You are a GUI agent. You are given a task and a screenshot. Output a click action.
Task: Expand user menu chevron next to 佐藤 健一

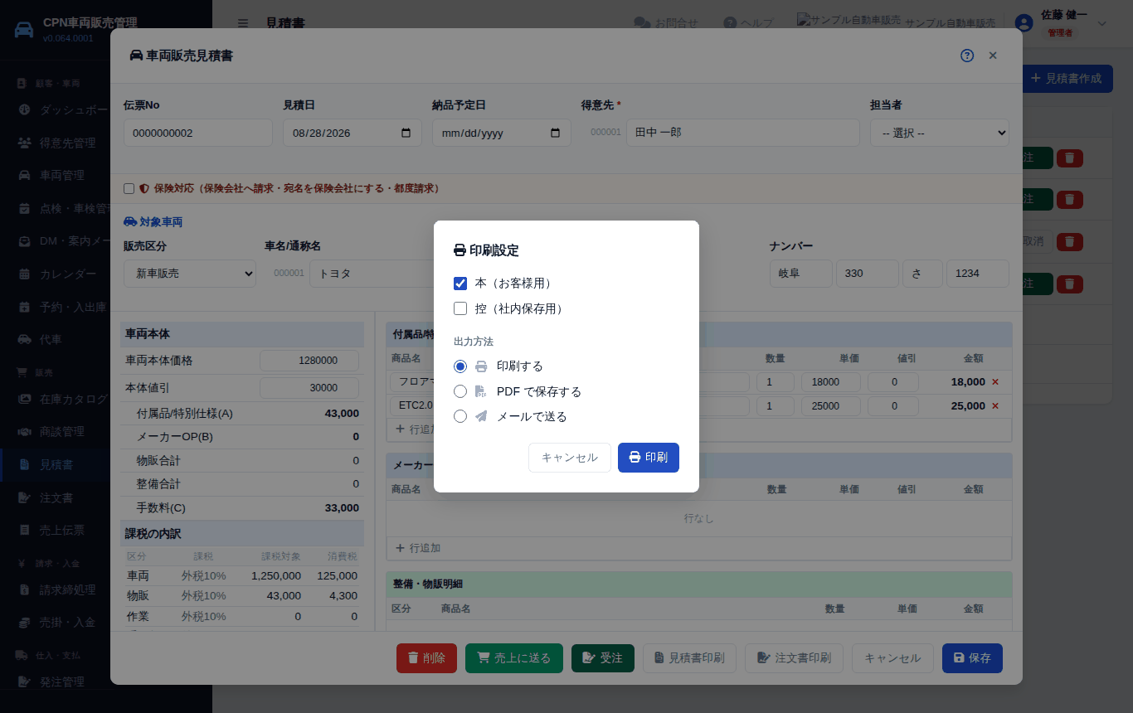pos(1102,23)
